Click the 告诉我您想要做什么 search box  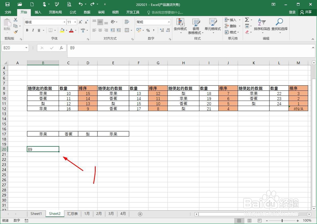[165, 13]
